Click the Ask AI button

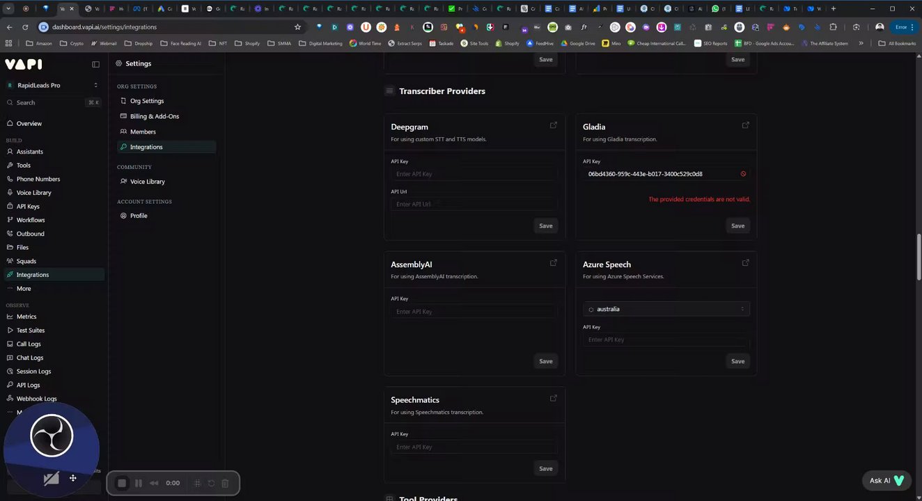pos(886,480)
